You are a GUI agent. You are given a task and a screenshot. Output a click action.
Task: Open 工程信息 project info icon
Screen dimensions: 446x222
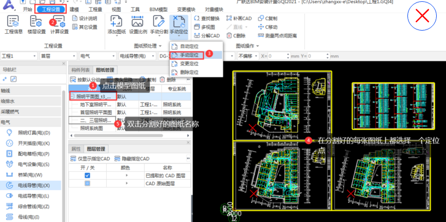(13, 25)
